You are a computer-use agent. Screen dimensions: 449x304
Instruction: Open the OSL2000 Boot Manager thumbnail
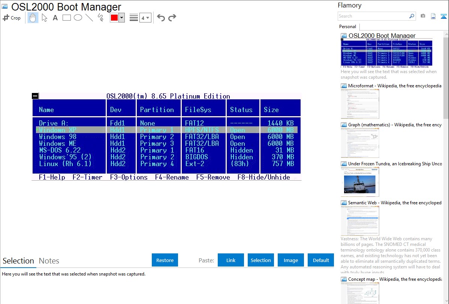[386, 53]
